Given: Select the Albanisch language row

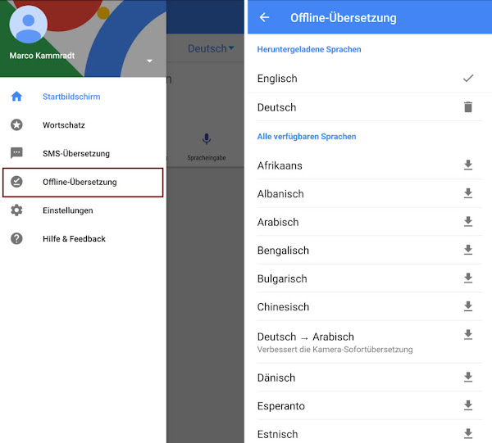Looking at the screenshot, I should click(x=370, y=193).
